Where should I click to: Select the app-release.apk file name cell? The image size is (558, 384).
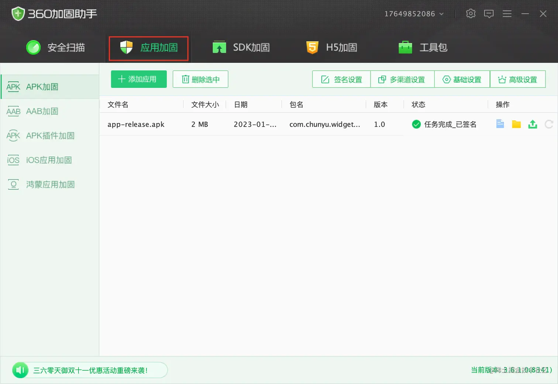coord(136,124)
